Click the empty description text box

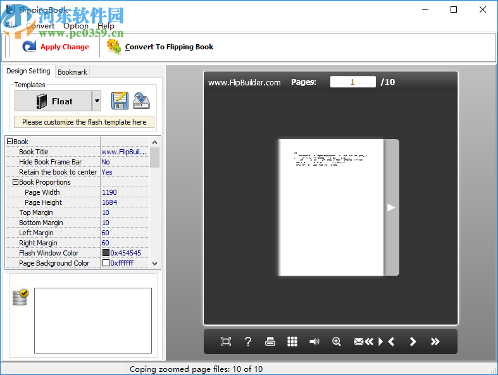pos(93,321)
